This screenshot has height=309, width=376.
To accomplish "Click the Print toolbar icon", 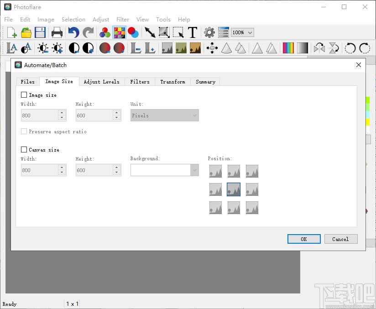I will [x=57, y=32].
